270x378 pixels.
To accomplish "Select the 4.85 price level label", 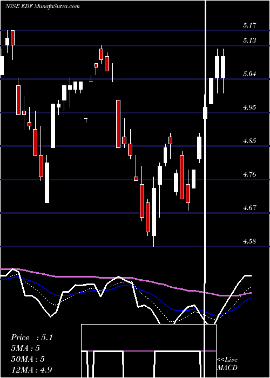I will [x=249, y=140].
